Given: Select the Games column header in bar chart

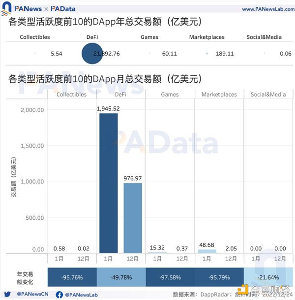Looking at the screenshot, I should 170,95.
